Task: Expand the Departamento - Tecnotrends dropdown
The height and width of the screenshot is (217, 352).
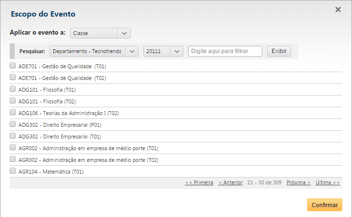Action: (94, 51)
